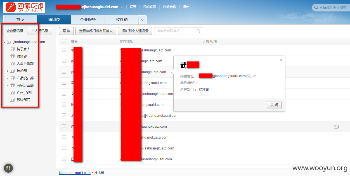This screenshot has width=350, height=176.
Task: Check the box for the 国 contact row
Action: click(64, 159)
